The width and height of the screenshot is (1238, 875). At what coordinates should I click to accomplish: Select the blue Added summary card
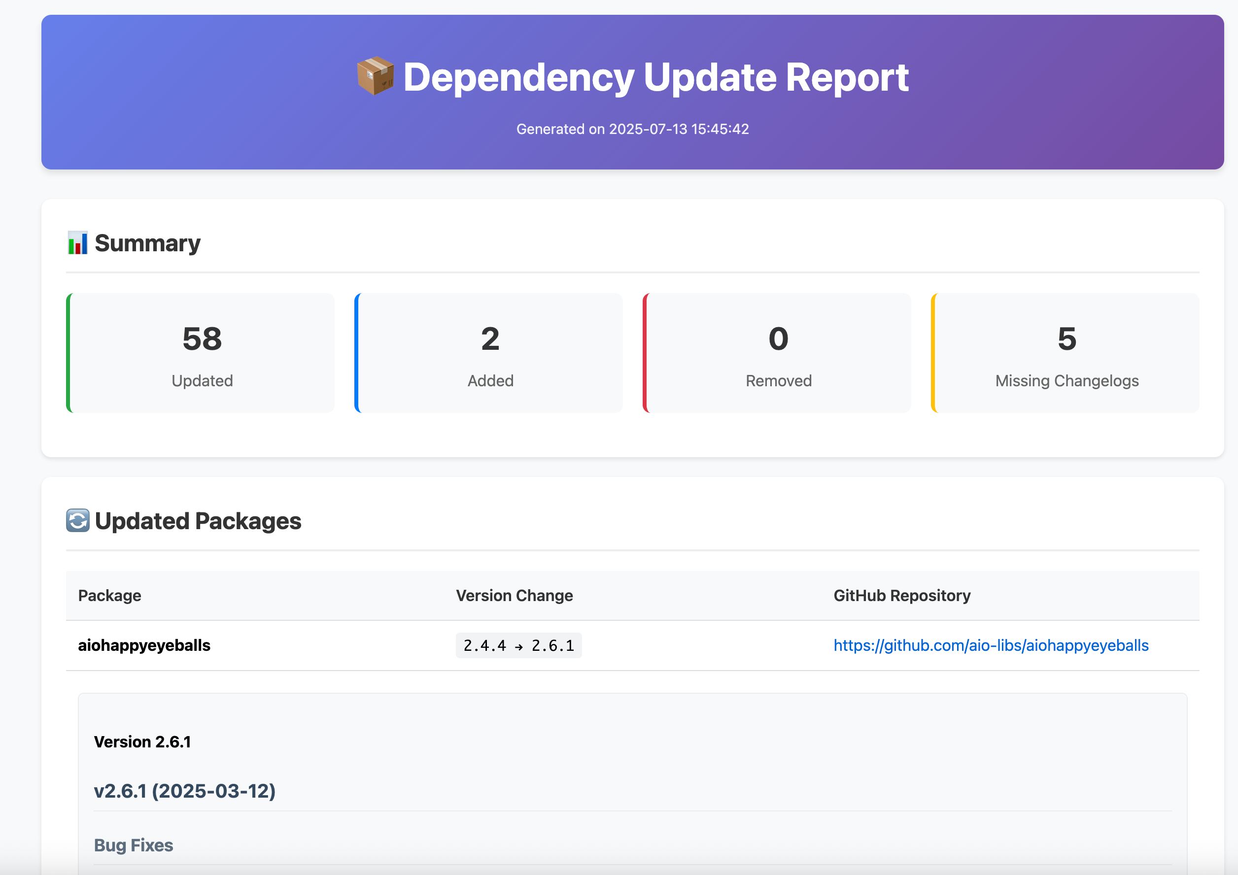pyautogui.click(x=489, y=353)
